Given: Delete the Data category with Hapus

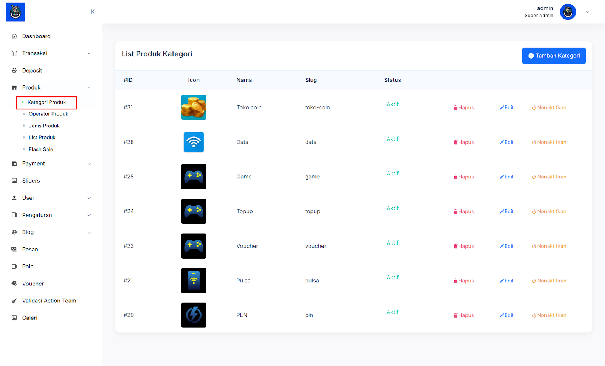Looking at the screenshot, I should [464, 143].
